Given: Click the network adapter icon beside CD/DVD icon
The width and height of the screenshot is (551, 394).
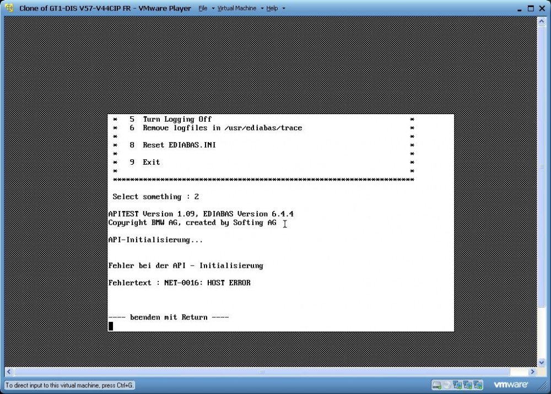Looking at the screenshot, I should 457,385.
